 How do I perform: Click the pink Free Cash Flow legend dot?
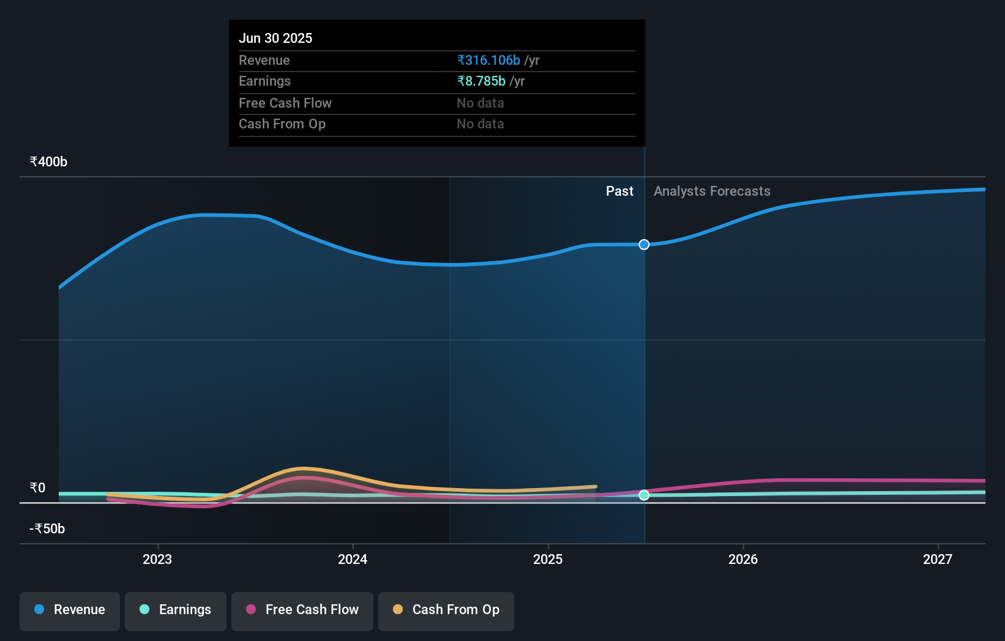tap(251, 609)
